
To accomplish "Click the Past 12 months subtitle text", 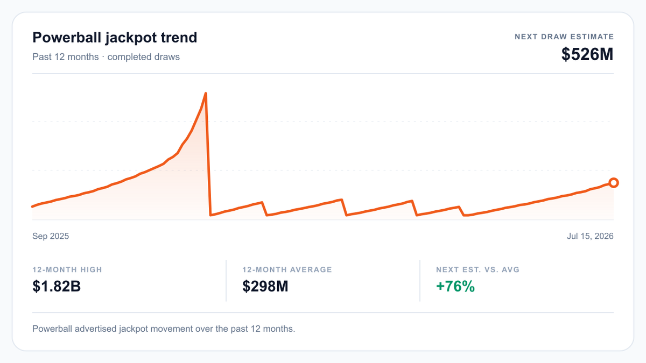I will coord(65,56).
